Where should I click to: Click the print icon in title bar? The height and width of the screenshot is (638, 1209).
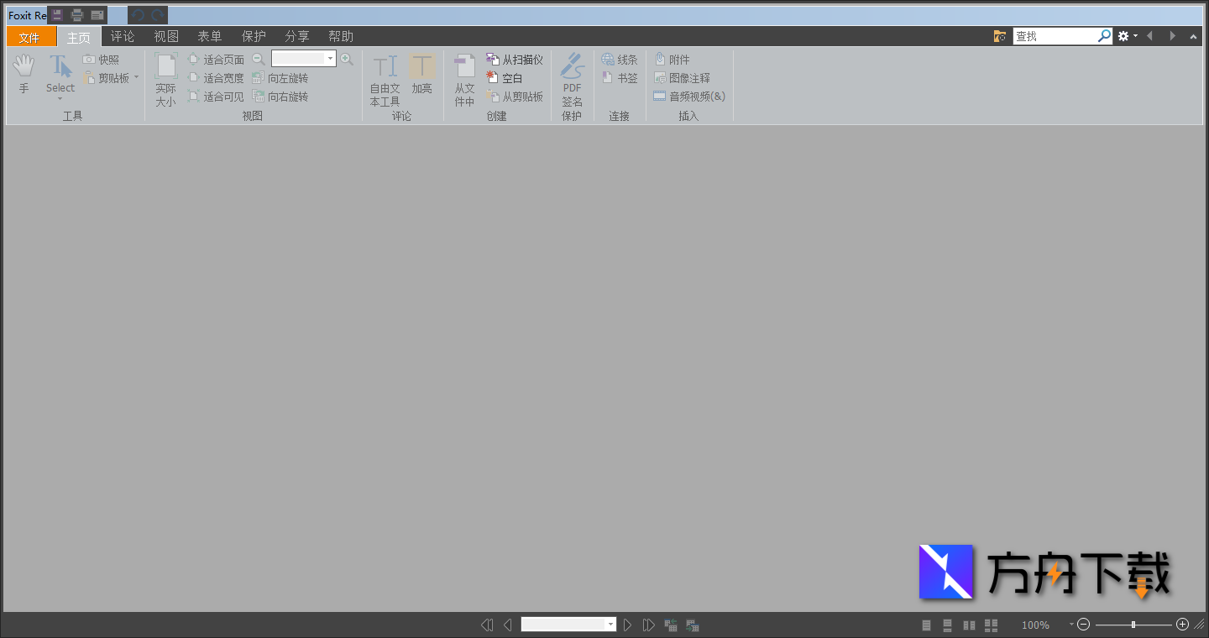click(x=77, y=15)
